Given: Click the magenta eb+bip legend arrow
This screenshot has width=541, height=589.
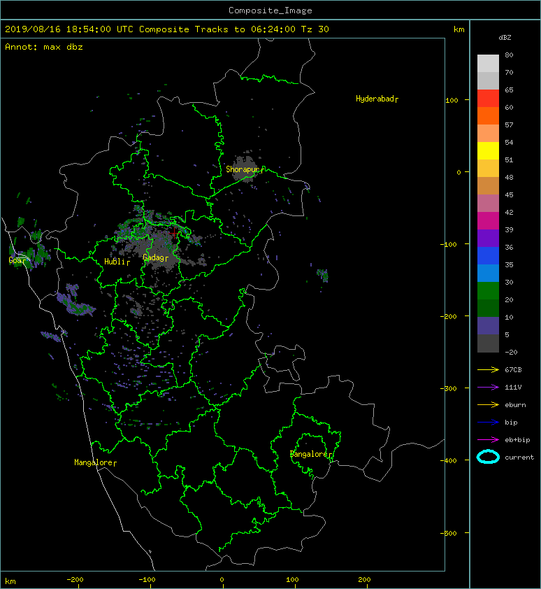Looking at the screenshot, I should [488, 440].
